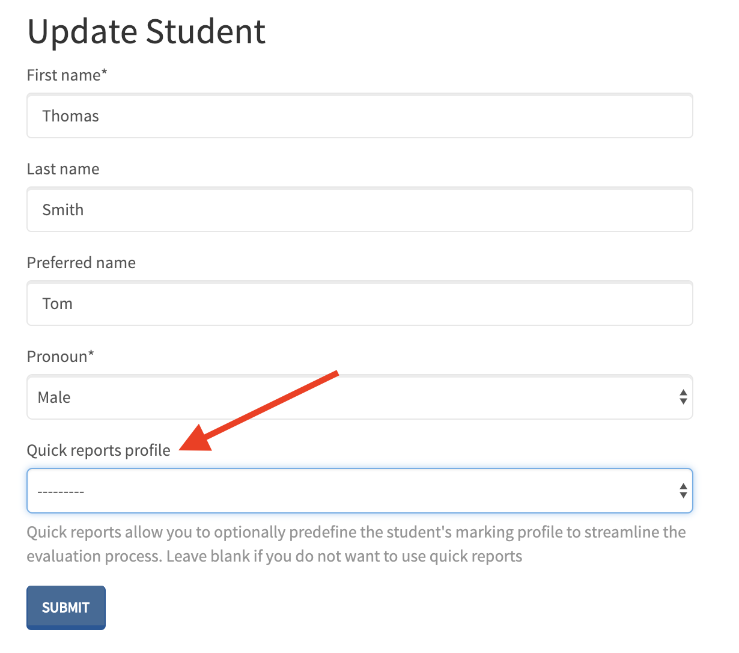
Task: Open the Pronoun dropdown
Action: tap(359, 397)
